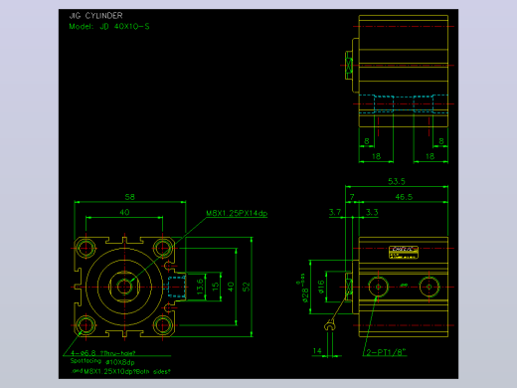Click the "15" dimension value
517x388 pixels.
tap(216, 287)
